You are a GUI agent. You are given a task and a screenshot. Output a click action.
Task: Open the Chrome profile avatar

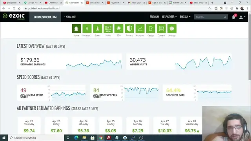tap(242, 9)
